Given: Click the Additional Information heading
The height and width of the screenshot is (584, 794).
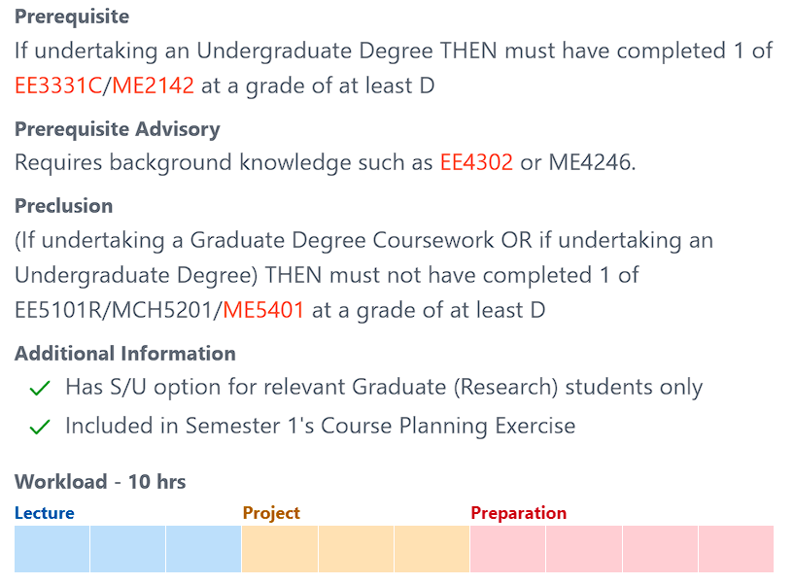Looking at the screenshot, I should point(125,354).
